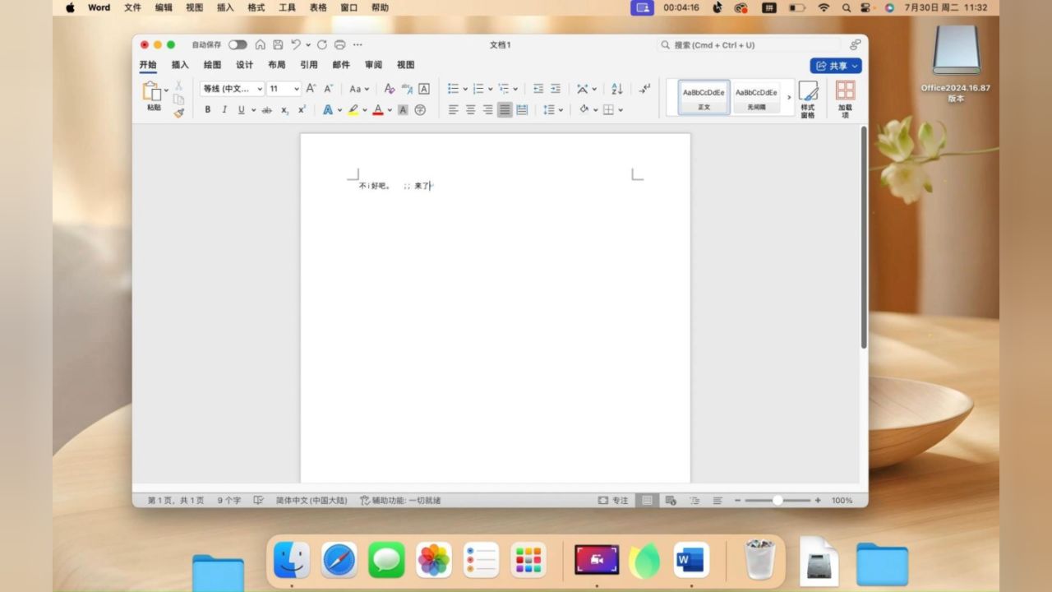Select the sort icon in the paragraph group

(x=616, y=89)
